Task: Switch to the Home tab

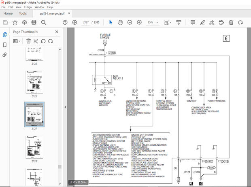Action: (8, 13)
